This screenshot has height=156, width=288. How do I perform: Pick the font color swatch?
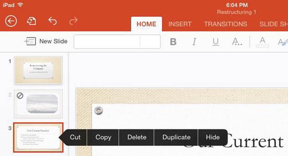[x=262, y=42]
